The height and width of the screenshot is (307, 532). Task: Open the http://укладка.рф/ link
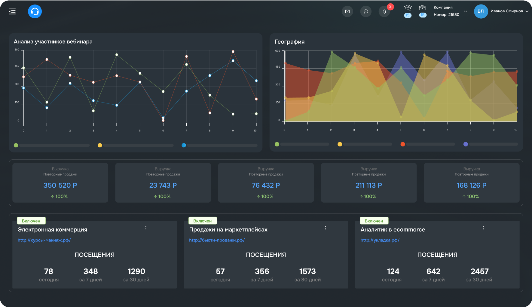380,240
